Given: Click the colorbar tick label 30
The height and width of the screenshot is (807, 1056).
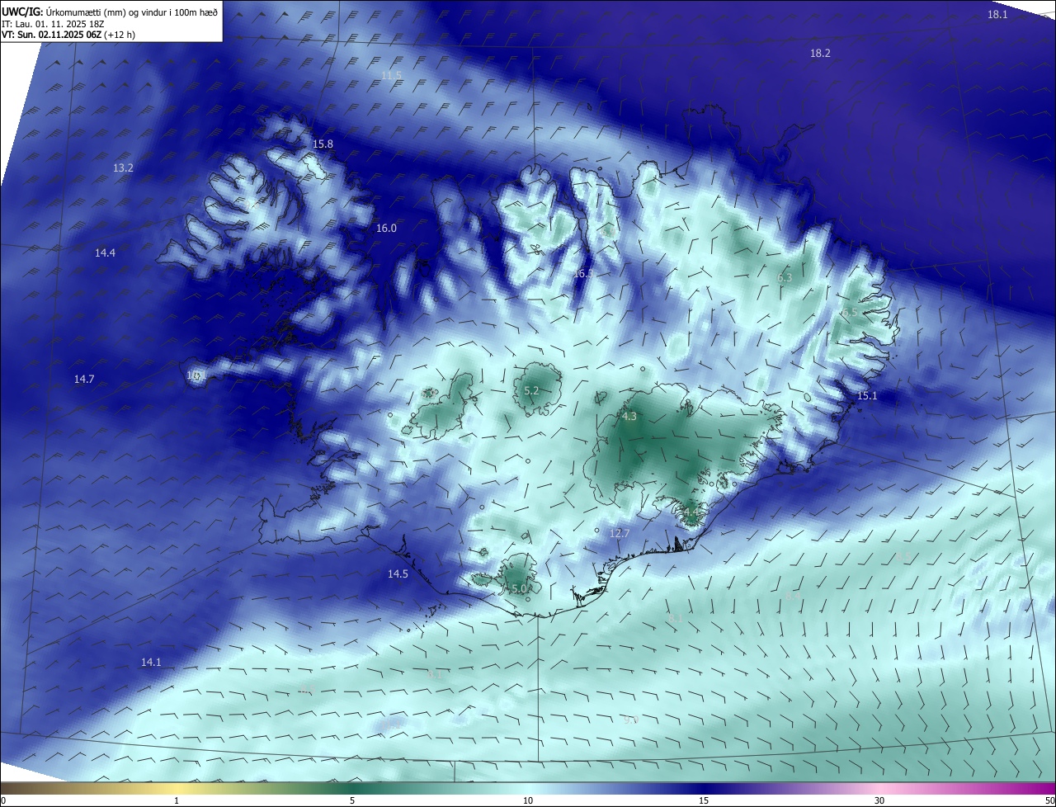Looking at the screenshot, I should click(x=879, y=800).
